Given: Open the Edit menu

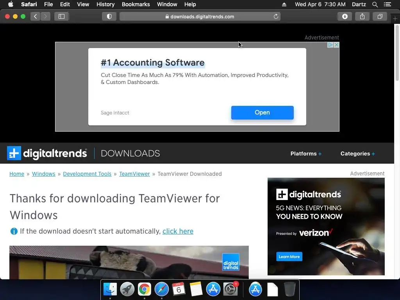Looking at the screenshot, I should tap(65, 4).
